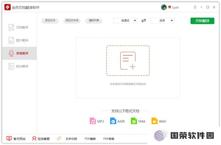Click the yellow WAV format icon

[154, 121]
